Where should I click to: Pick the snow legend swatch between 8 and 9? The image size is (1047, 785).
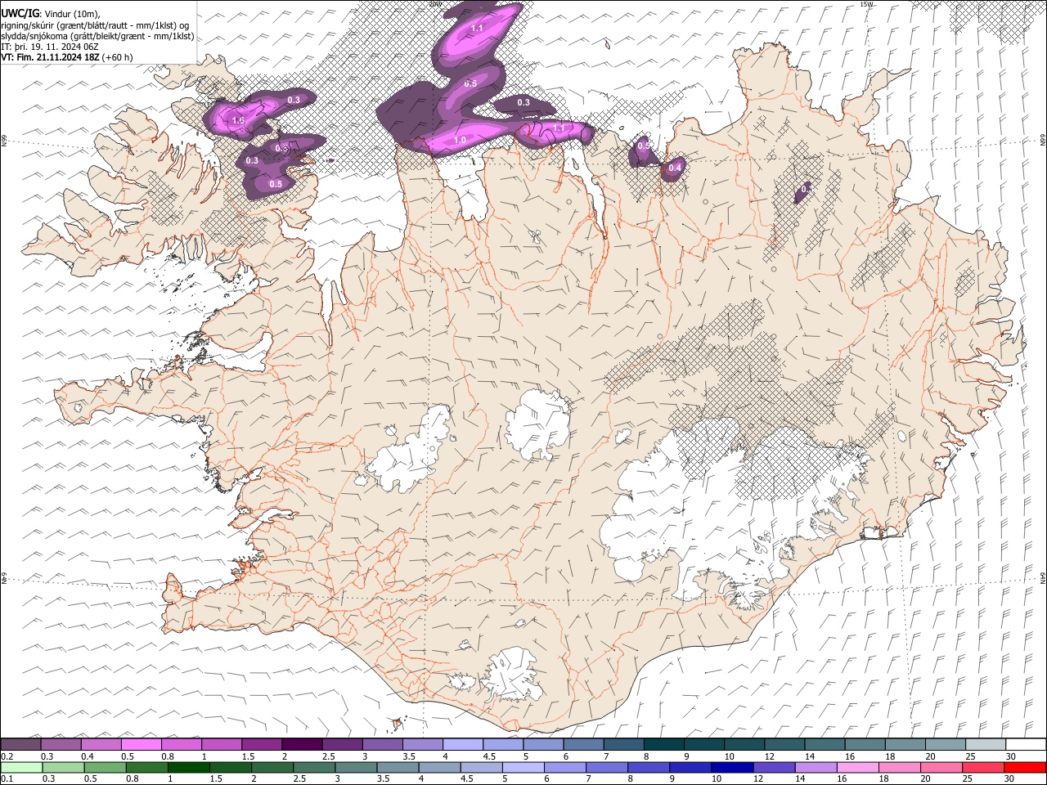pos(664,745)
